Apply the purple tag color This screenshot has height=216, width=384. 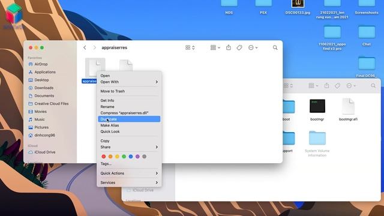tap(137, 157)
